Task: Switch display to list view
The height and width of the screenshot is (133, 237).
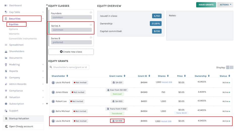Action: [x=228, y=68]
